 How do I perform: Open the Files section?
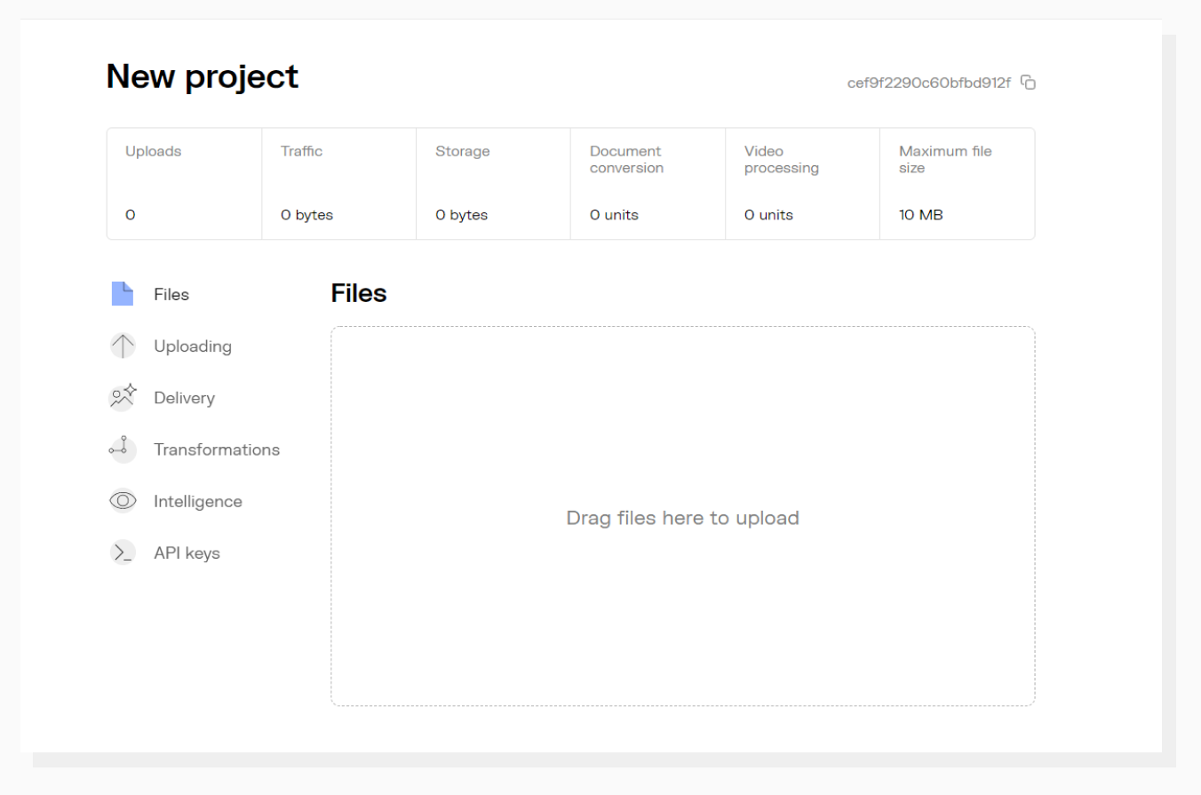[x=171, y=293]
